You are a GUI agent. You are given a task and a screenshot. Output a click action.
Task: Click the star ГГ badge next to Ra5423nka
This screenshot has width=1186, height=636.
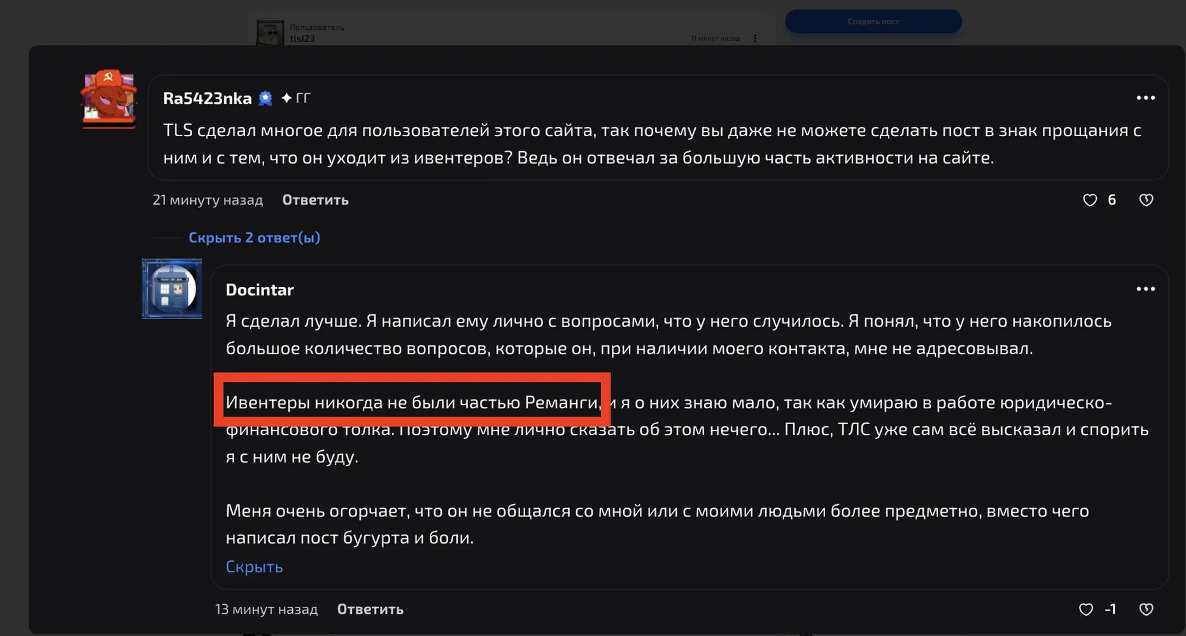295,98
